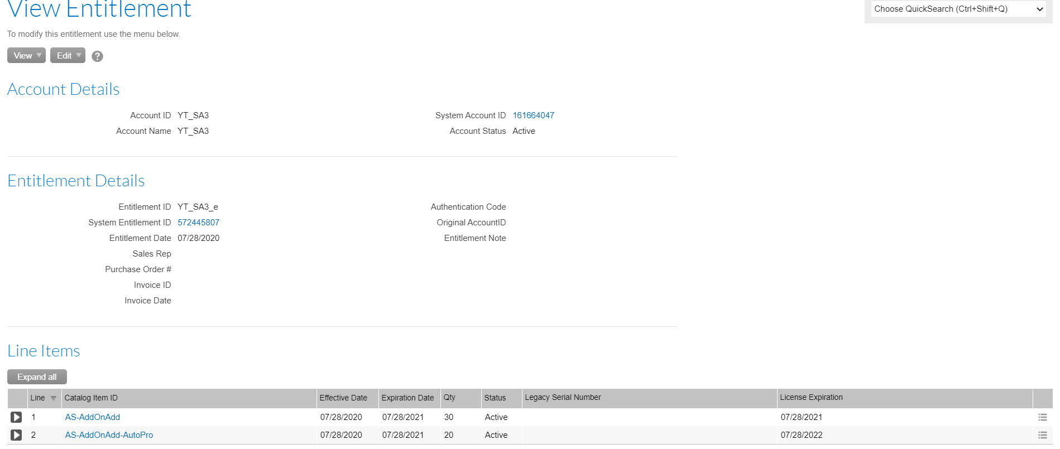This screenshot has width=1060, height=449.
Task: Click the Status column header
Action: [502, 398]
